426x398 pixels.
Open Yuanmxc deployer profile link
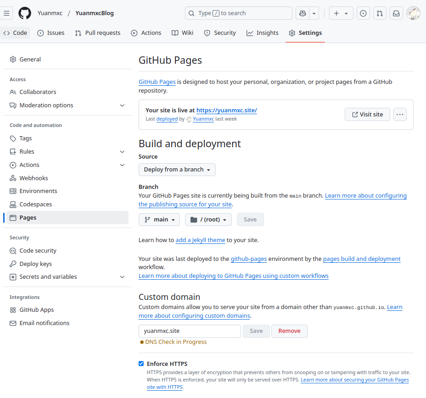203,119
